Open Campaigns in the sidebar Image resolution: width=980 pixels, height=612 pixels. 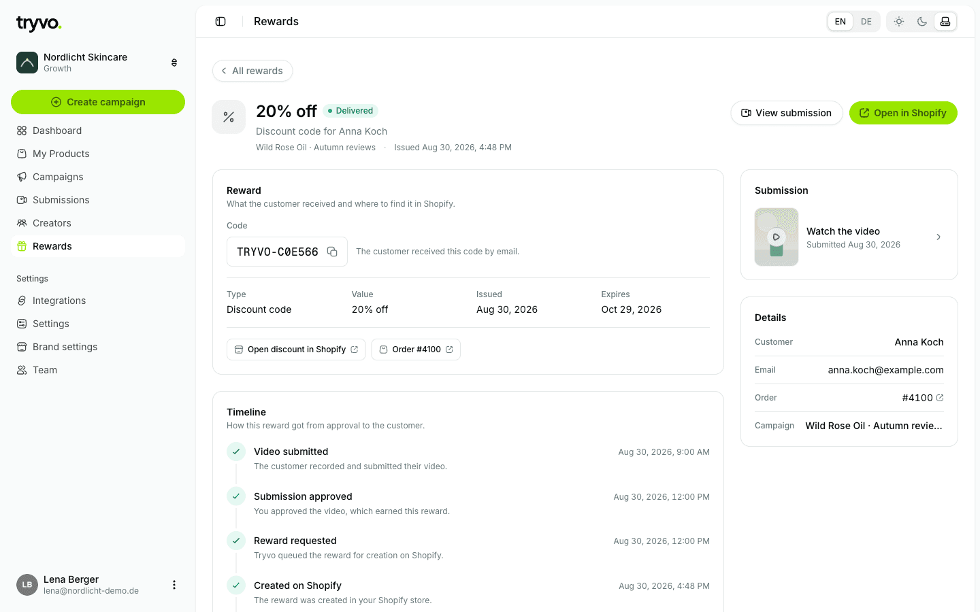point(98,177)
